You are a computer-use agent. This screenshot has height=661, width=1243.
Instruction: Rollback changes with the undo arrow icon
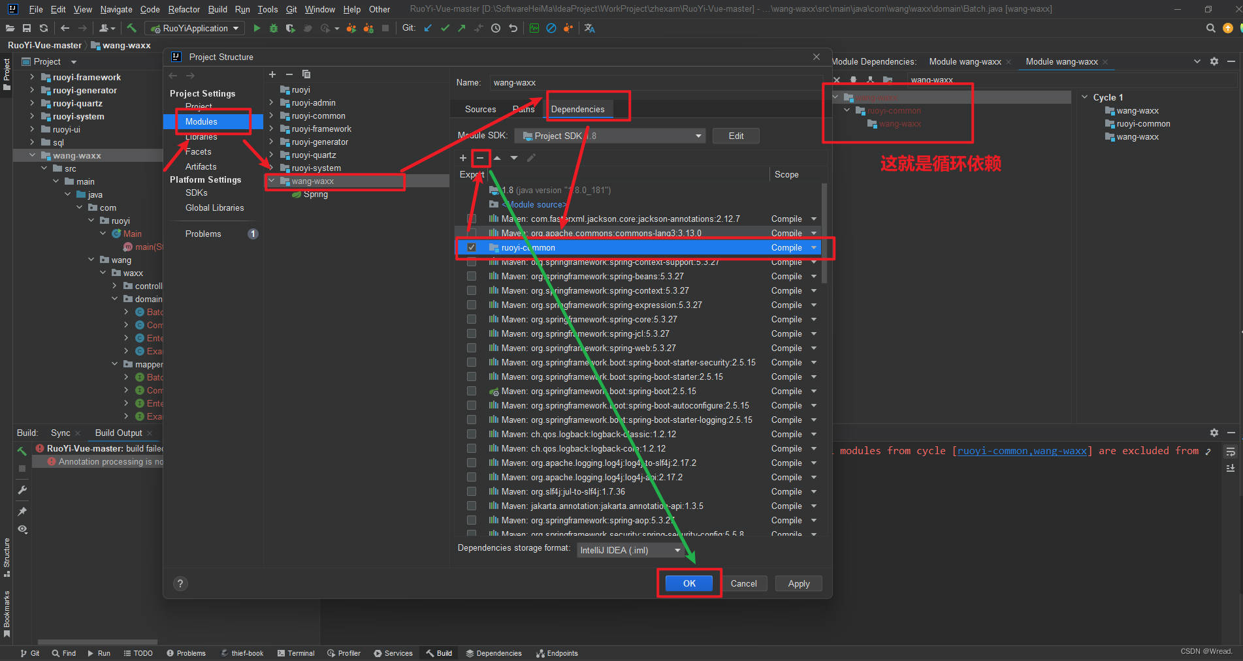pyautogui.click(x=513, y=28)
